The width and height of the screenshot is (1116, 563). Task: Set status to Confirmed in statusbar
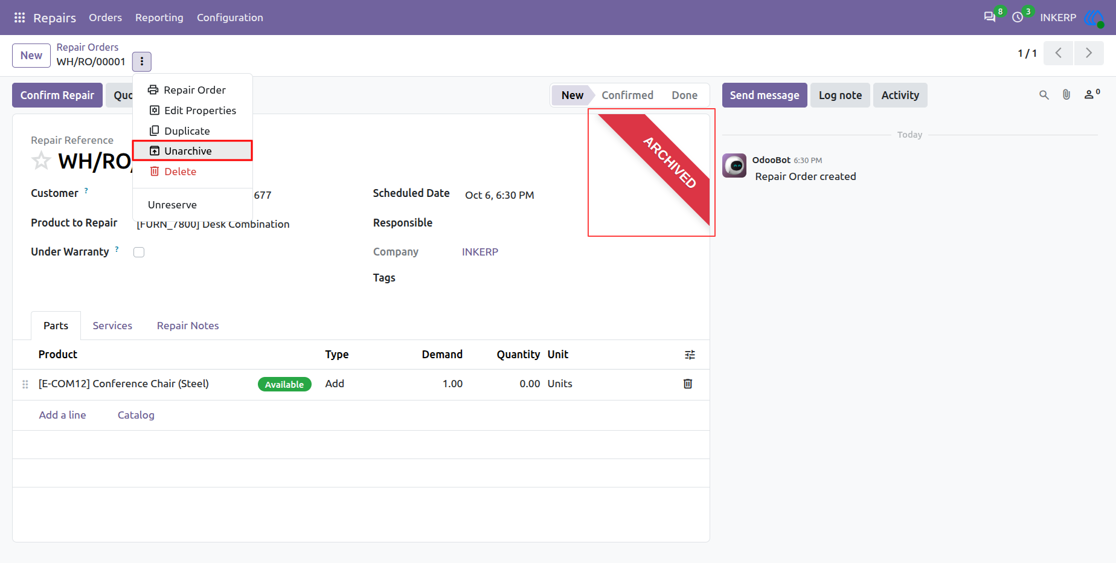point(627,95)
